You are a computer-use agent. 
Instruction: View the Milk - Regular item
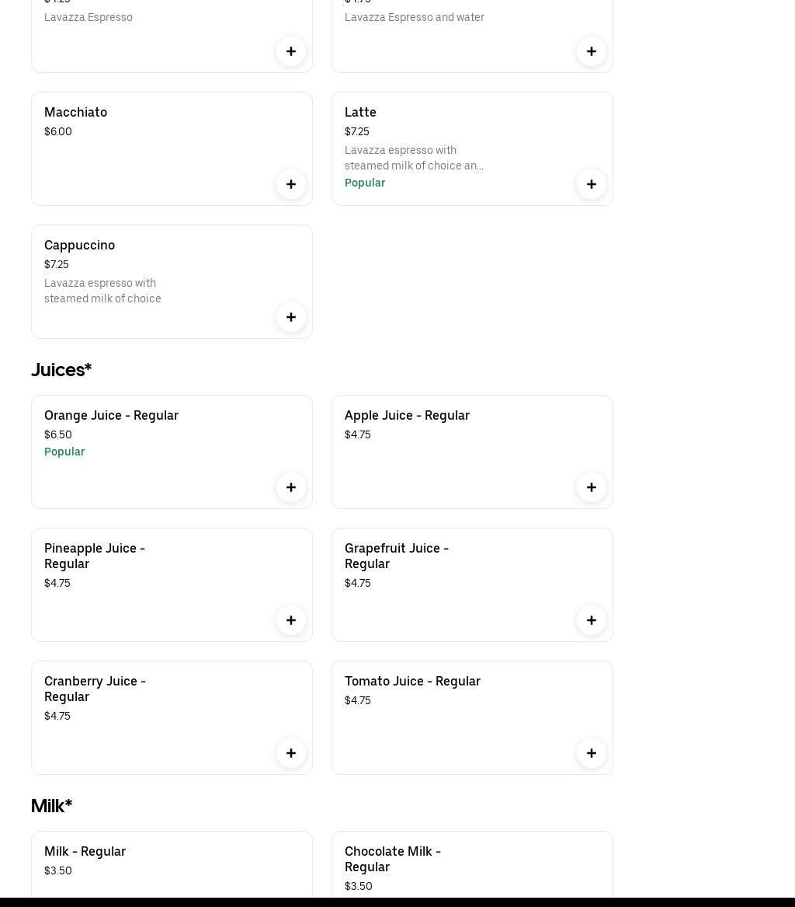[x=85, y=851]
